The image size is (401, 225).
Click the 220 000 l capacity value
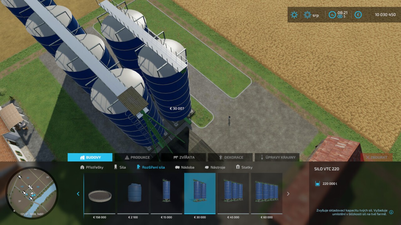coord(330,184)
